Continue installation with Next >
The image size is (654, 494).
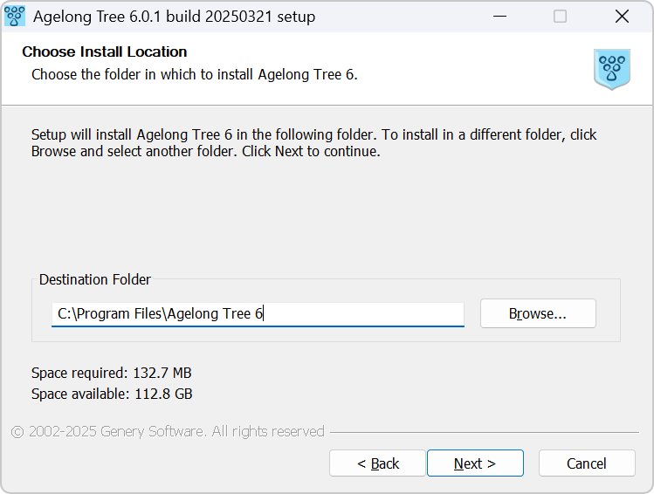pyautogui.click(x=475, y=463)
